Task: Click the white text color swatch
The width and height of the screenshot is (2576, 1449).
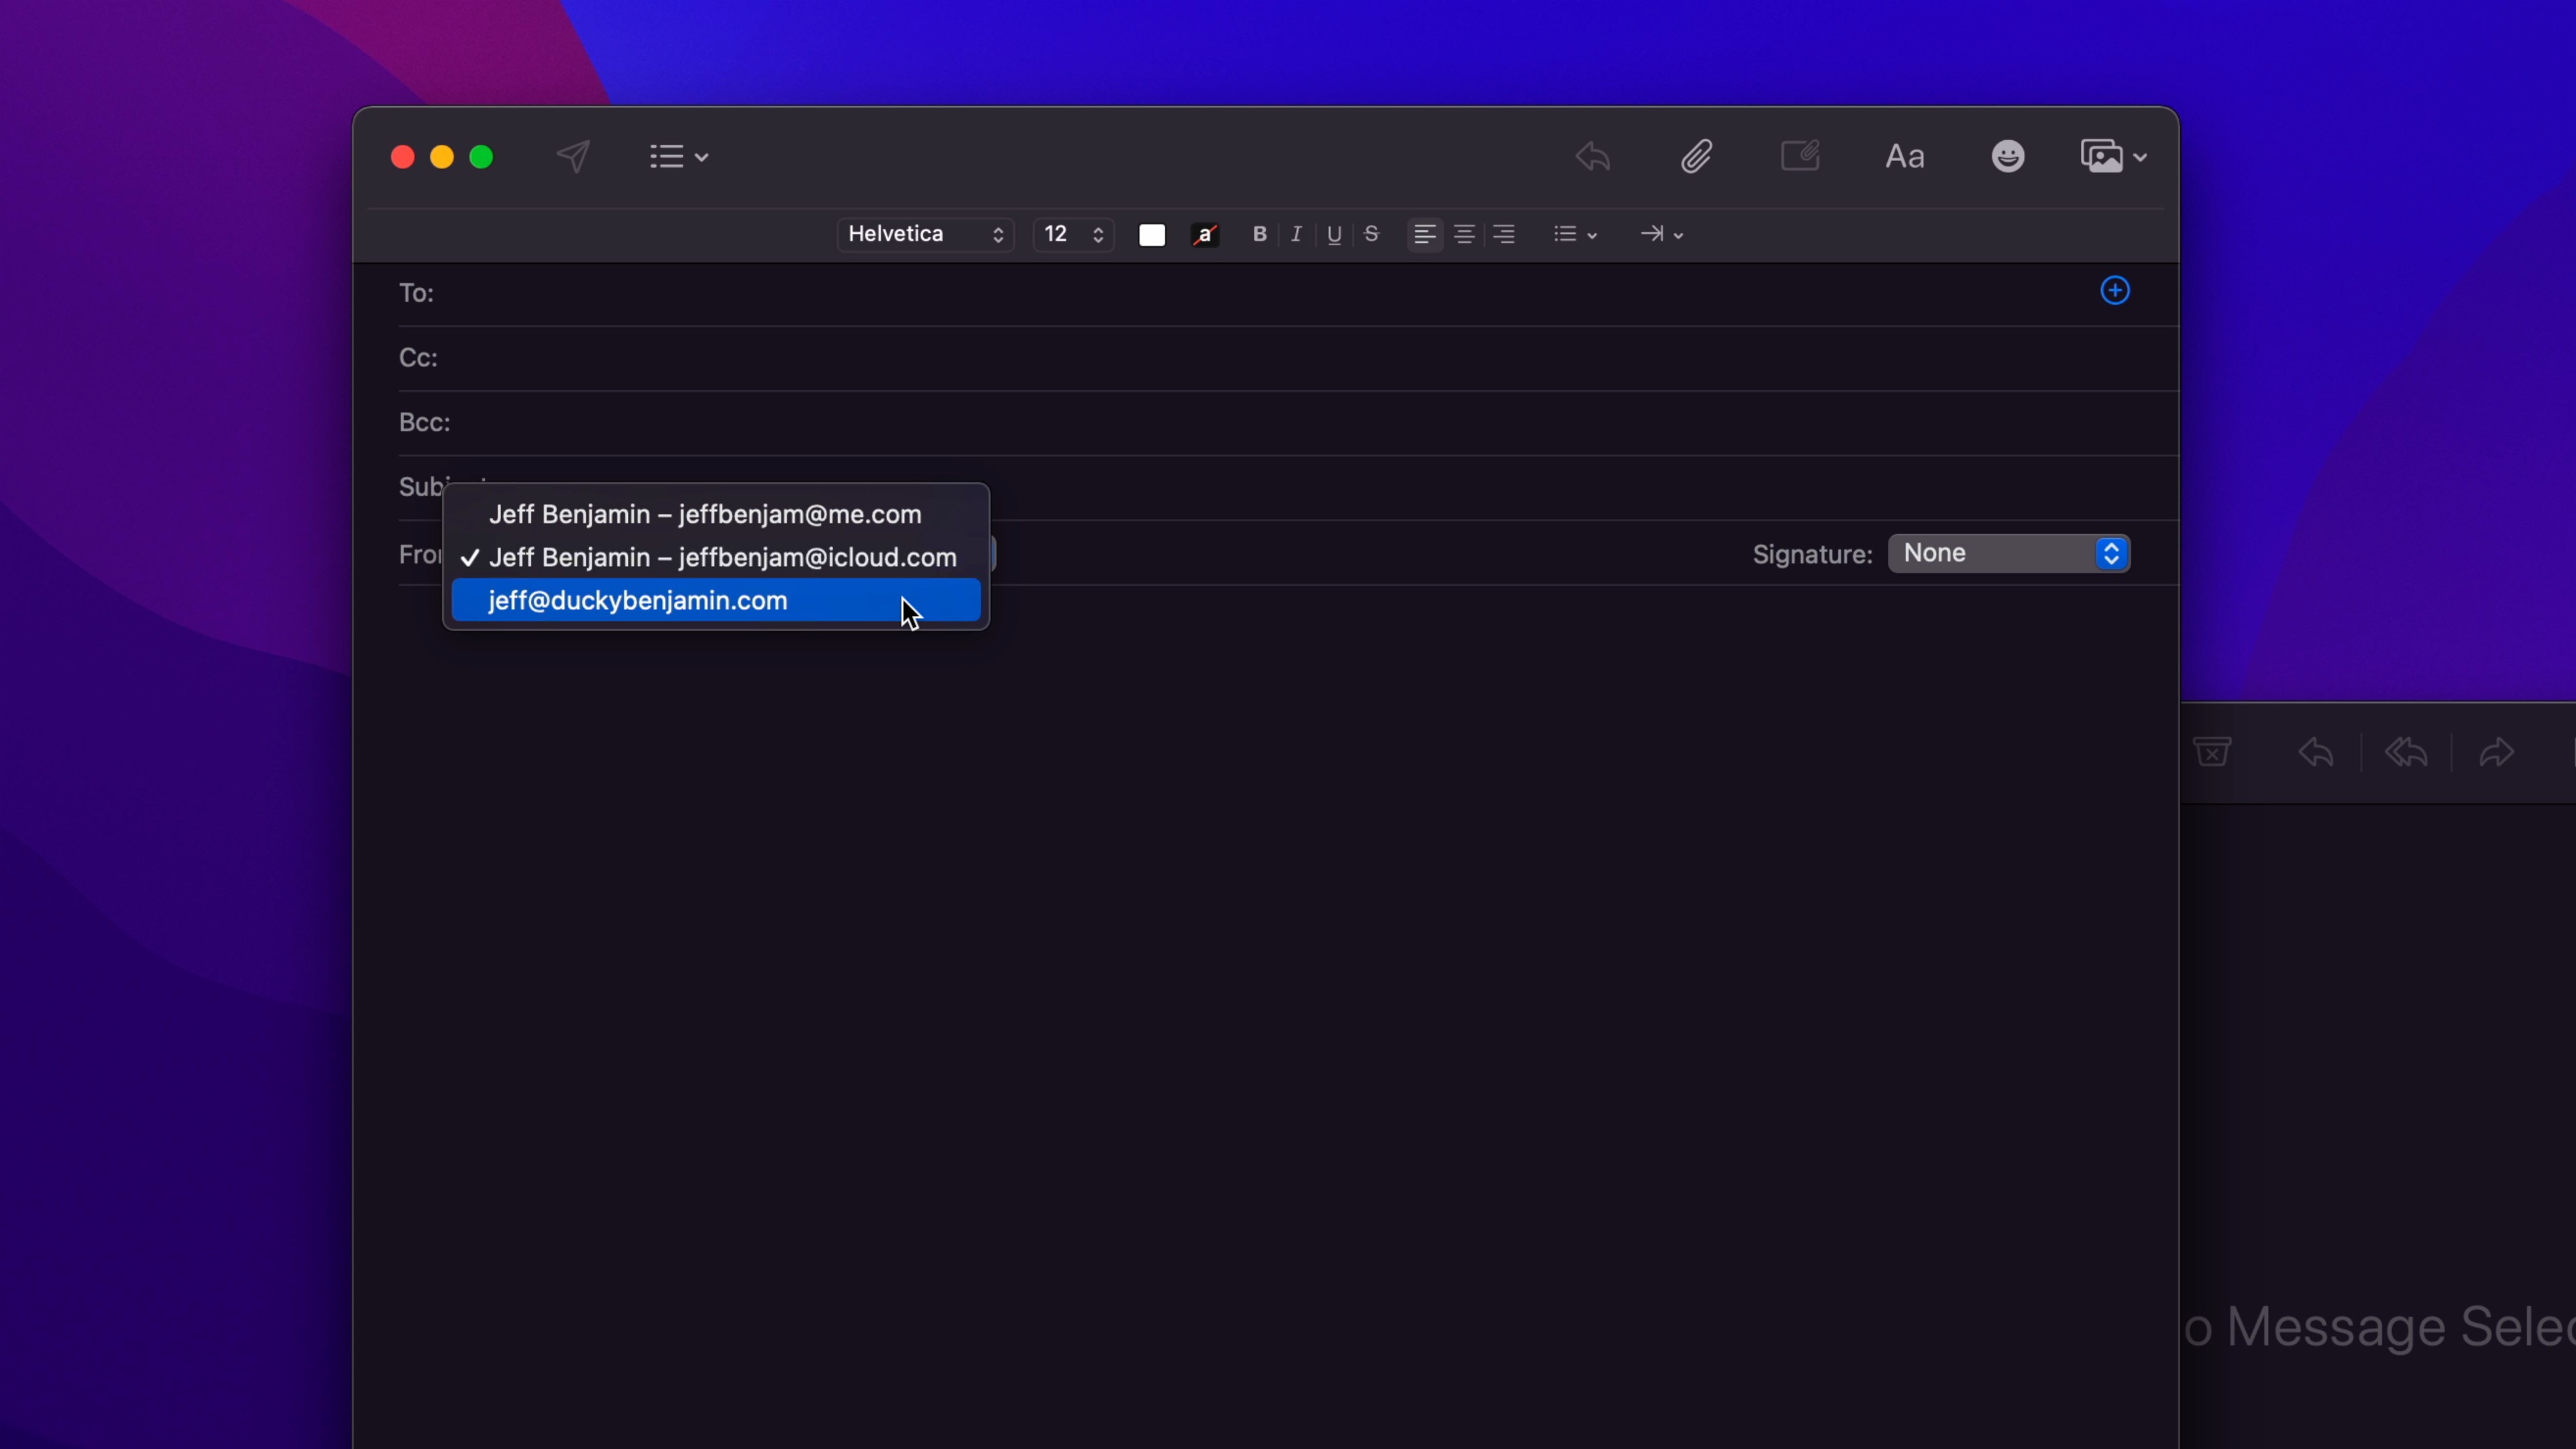Action: pos(1152,235)
